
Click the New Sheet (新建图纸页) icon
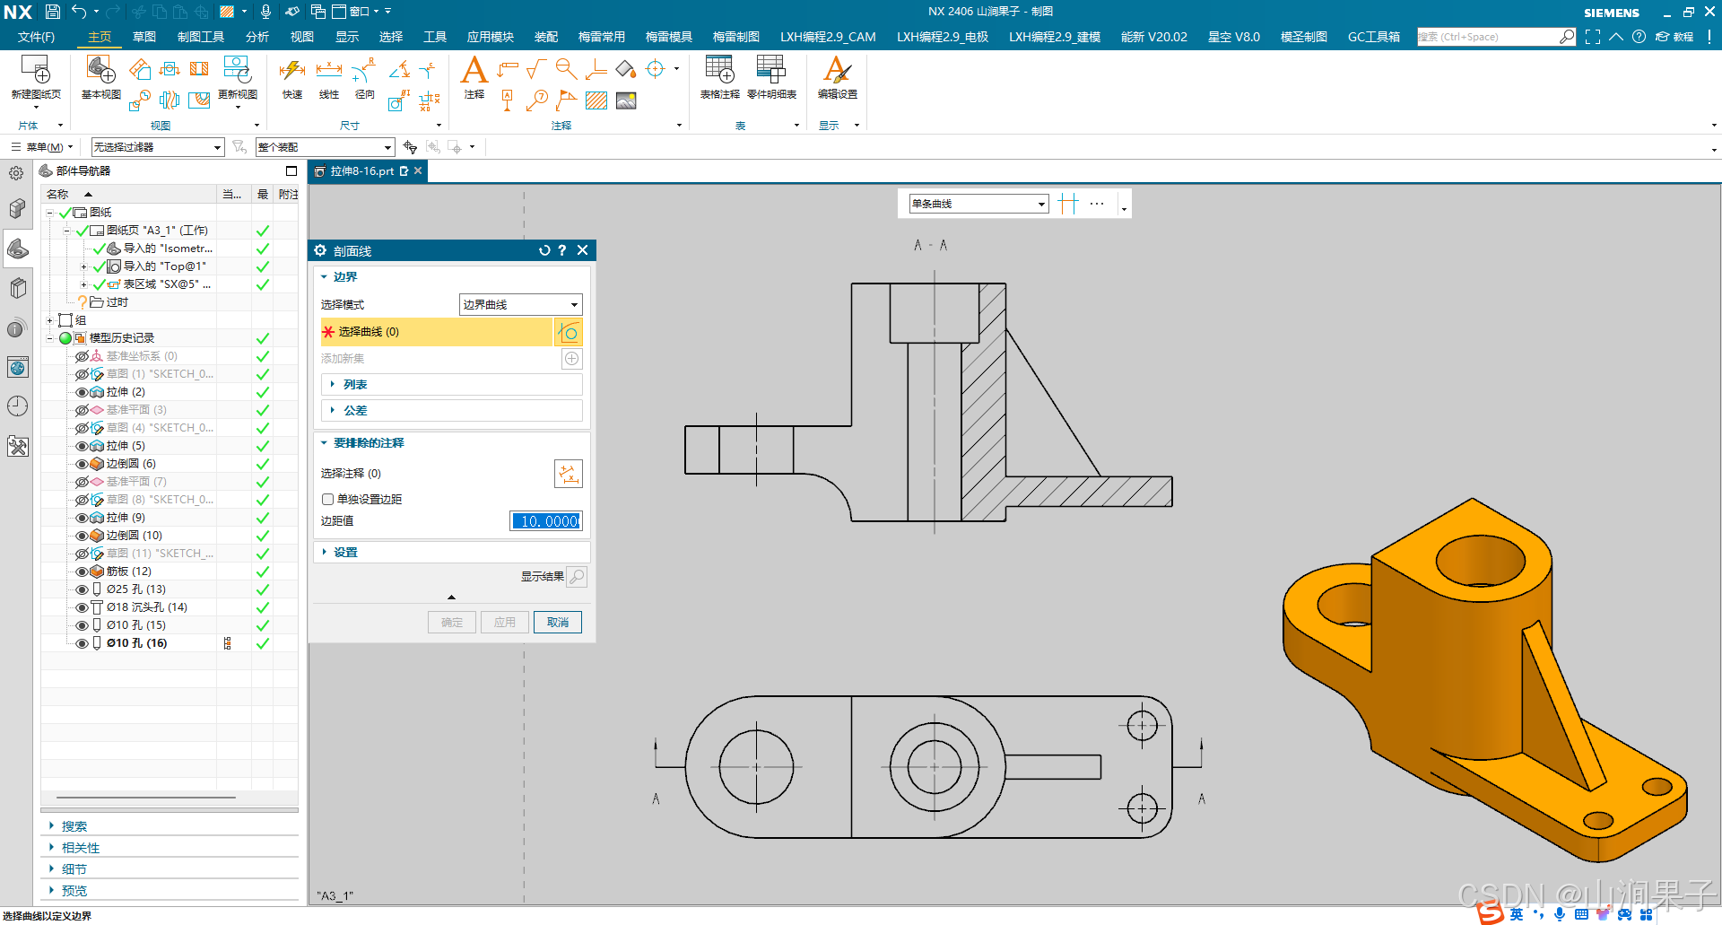click(36, 70)
